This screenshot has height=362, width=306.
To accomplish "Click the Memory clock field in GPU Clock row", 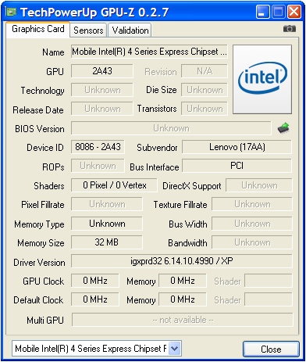I will 183,281.
